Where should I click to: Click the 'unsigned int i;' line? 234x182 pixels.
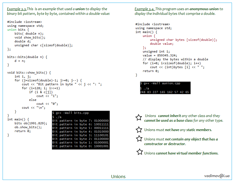156,51
